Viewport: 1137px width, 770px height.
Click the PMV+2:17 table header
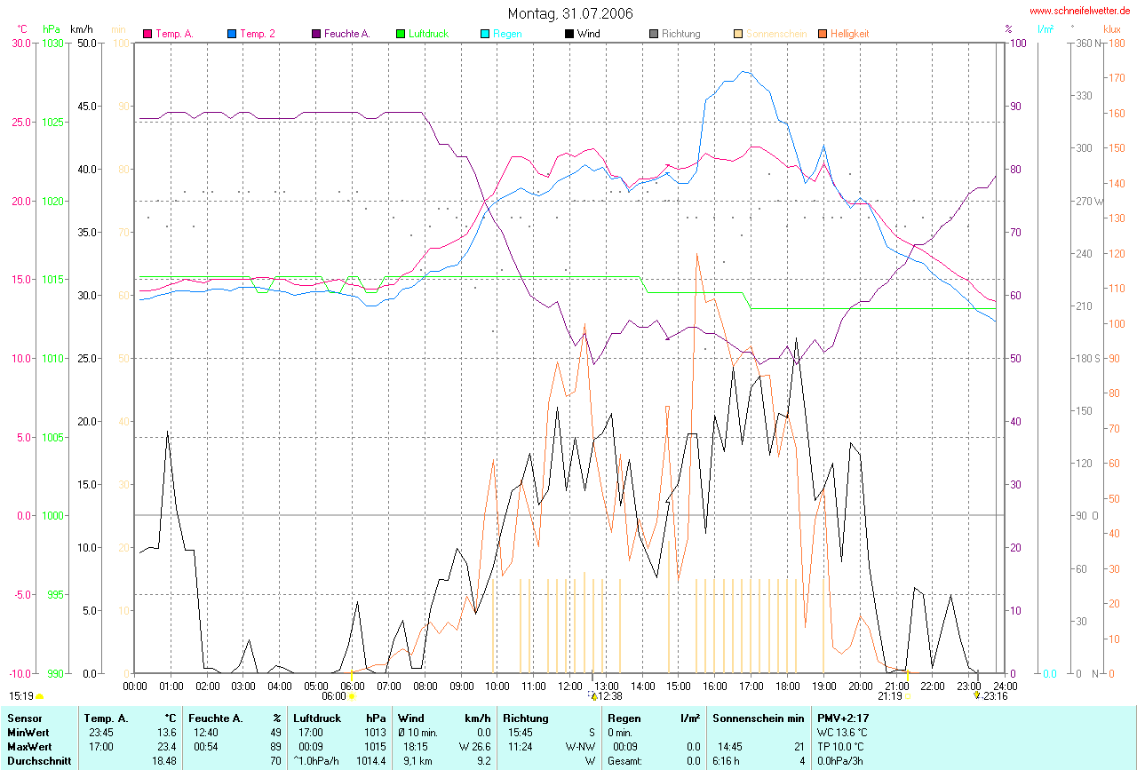point(843,718)
